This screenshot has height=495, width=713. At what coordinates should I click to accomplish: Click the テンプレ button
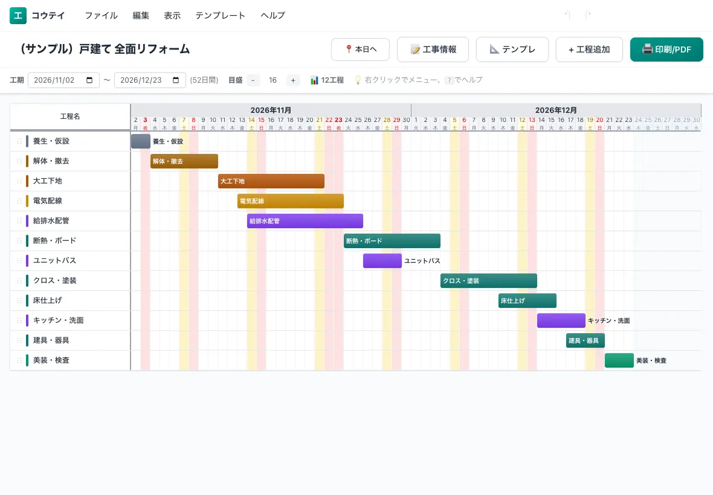click(512, 49)
